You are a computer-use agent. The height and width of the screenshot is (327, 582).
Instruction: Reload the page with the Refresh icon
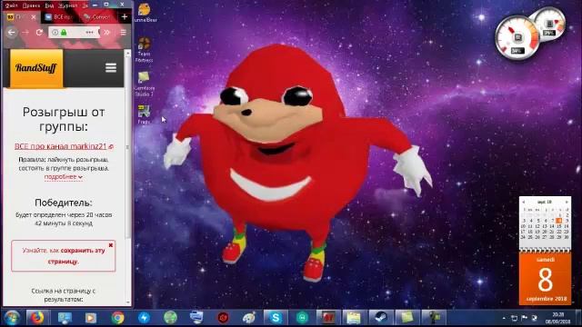point(39,33)
